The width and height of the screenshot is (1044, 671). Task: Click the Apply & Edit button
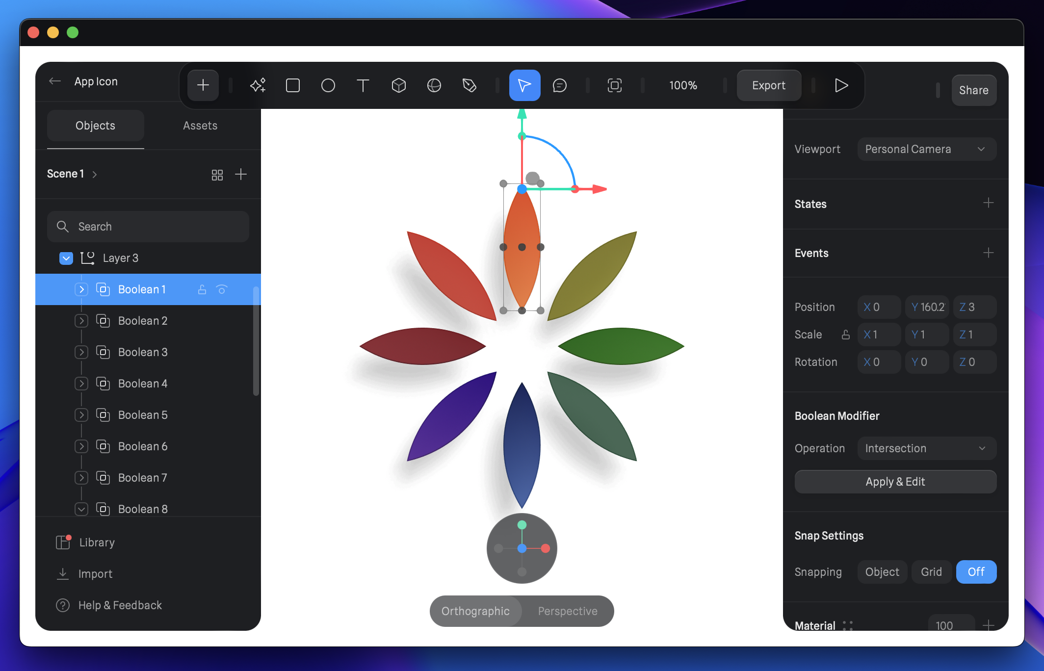click(x=895, y=482)
